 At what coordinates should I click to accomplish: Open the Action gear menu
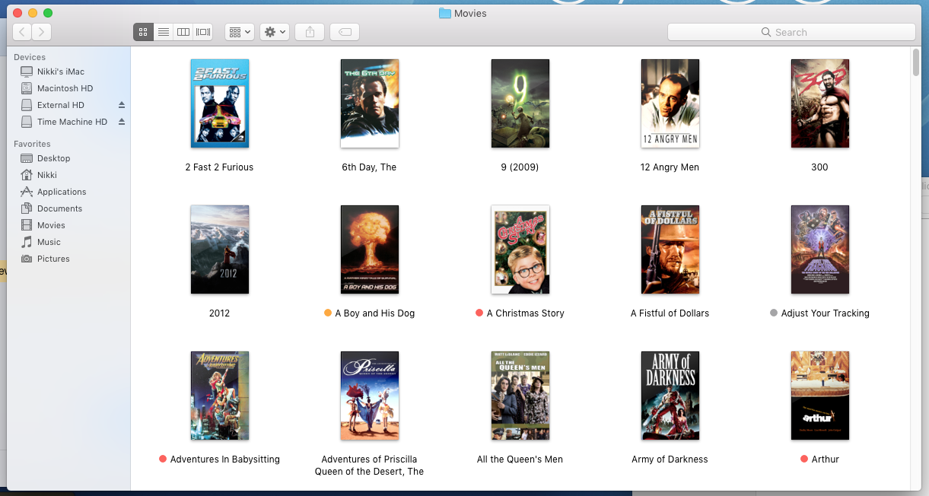(274, 32)
